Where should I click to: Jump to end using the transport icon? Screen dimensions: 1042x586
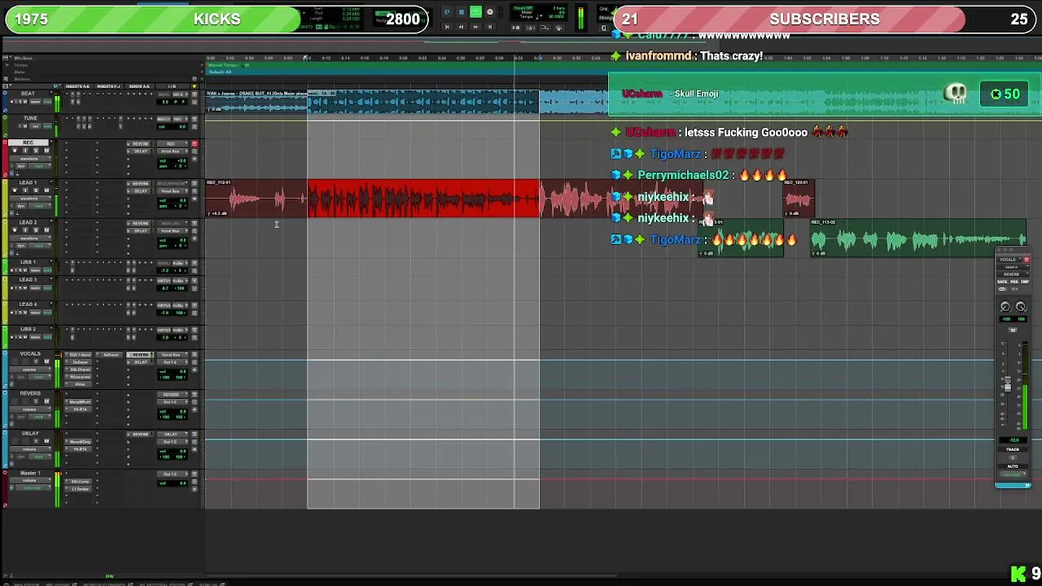(489, 27)
